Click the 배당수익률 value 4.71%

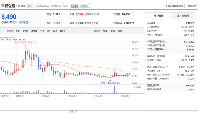point(191,79)
